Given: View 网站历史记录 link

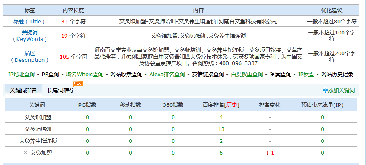Looking at the screenshot, I should click(x=337, y=74).
